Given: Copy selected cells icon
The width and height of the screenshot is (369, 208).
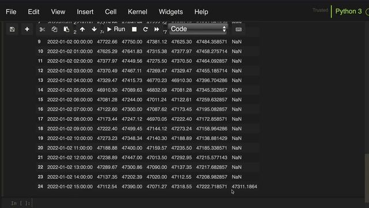Looking at the screenshot, I should tap(54, 29).
